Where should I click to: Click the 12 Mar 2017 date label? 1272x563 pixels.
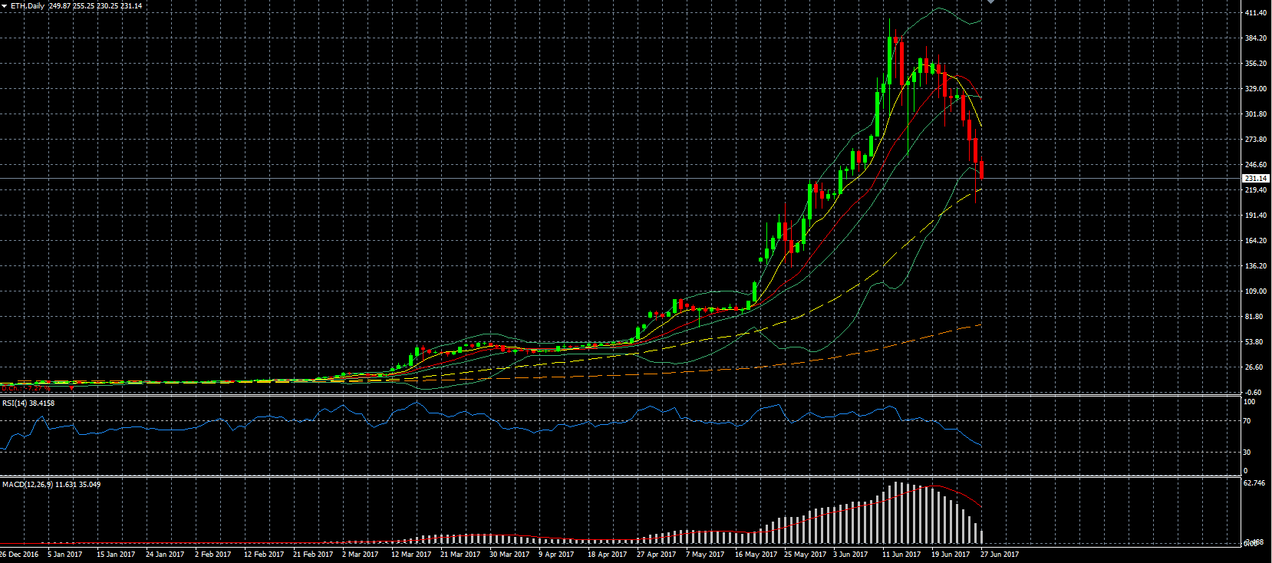(x=411, y=555)
